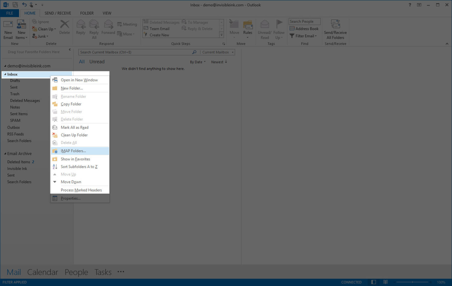Select Create New quick step

159,35
